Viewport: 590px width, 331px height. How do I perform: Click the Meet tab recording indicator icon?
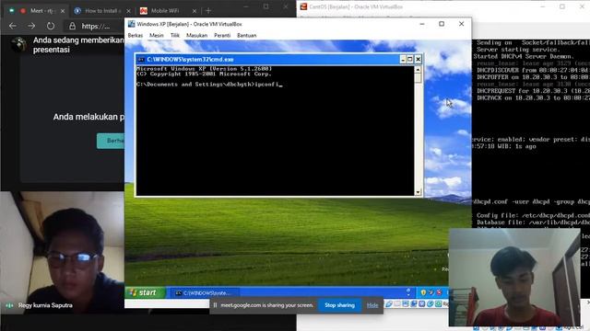coord(23,11)
